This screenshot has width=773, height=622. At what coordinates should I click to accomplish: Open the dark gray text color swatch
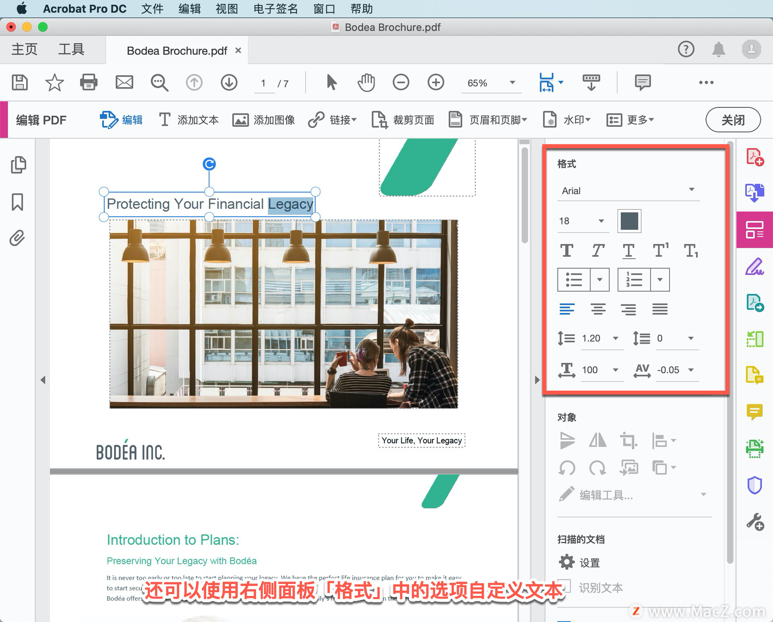[629, 221]
